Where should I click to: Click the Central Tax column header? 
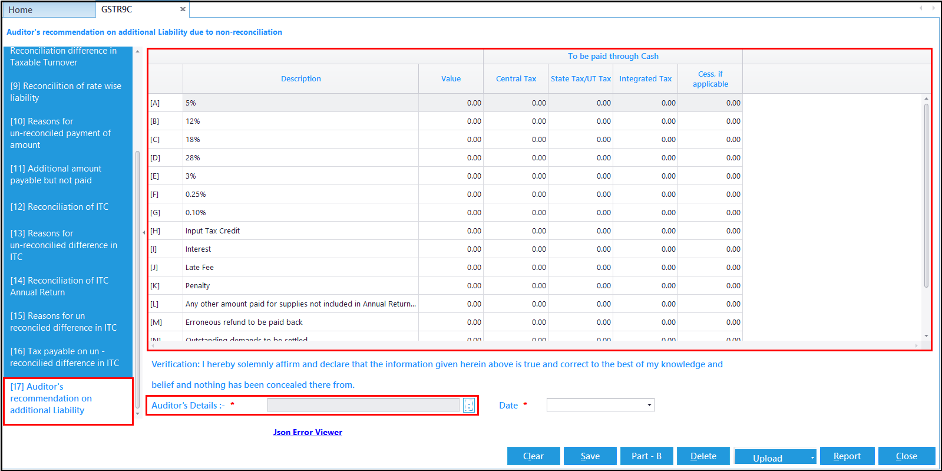coord(516,79)
